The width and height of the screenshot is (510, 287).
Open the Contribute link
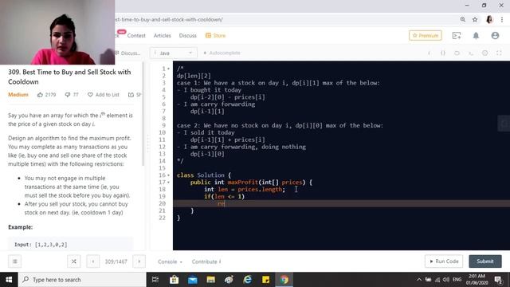(x=206, y=261)
